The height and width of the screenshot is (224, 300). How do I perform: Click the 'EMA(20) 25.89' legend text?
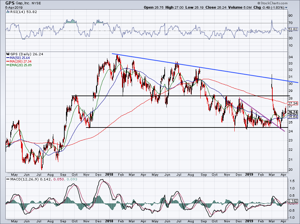[x=20, y=65]
